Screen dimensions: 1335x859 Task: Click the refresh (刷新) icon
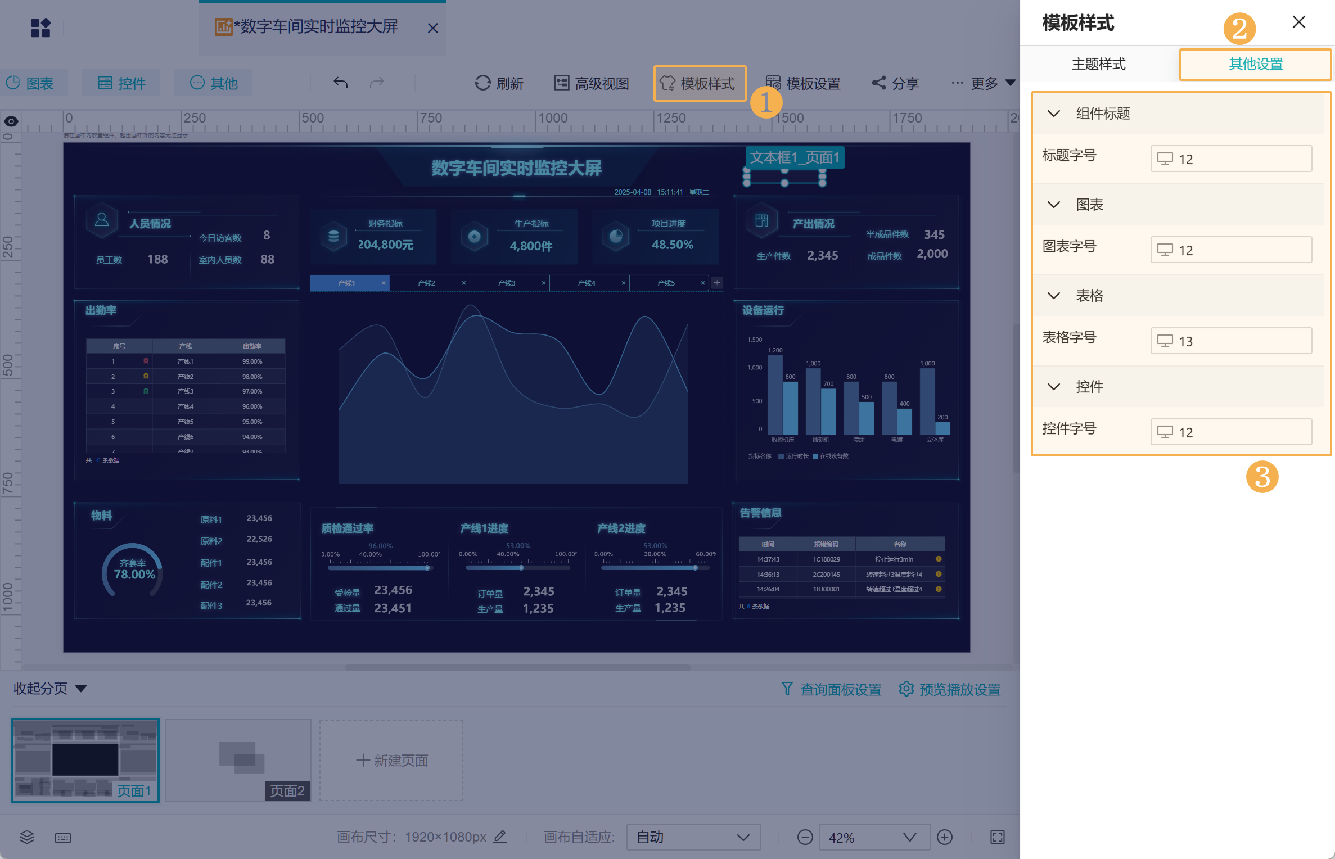482,83
